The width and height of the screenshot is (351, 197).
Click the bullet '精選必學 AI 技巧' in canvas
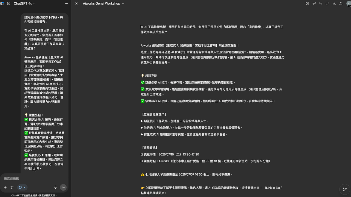(x=188, y=83)
